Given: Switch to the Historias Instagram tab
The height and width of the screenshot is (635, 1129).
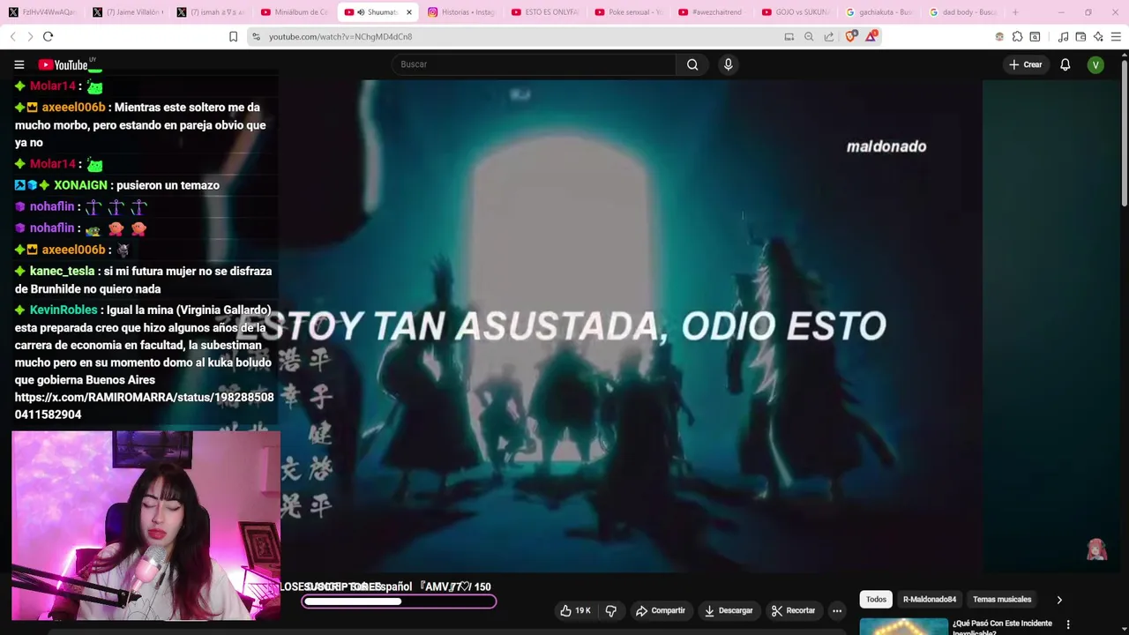Looking at the screenshot, I should [461, 12].
